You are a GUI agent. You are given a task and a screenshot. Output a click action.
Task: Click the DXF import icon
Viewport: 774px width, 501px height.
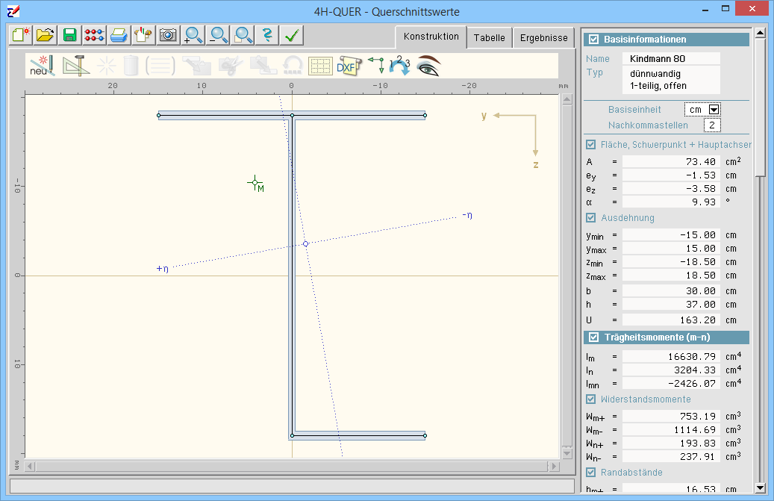pyautogui.click(x=348, y=66)
